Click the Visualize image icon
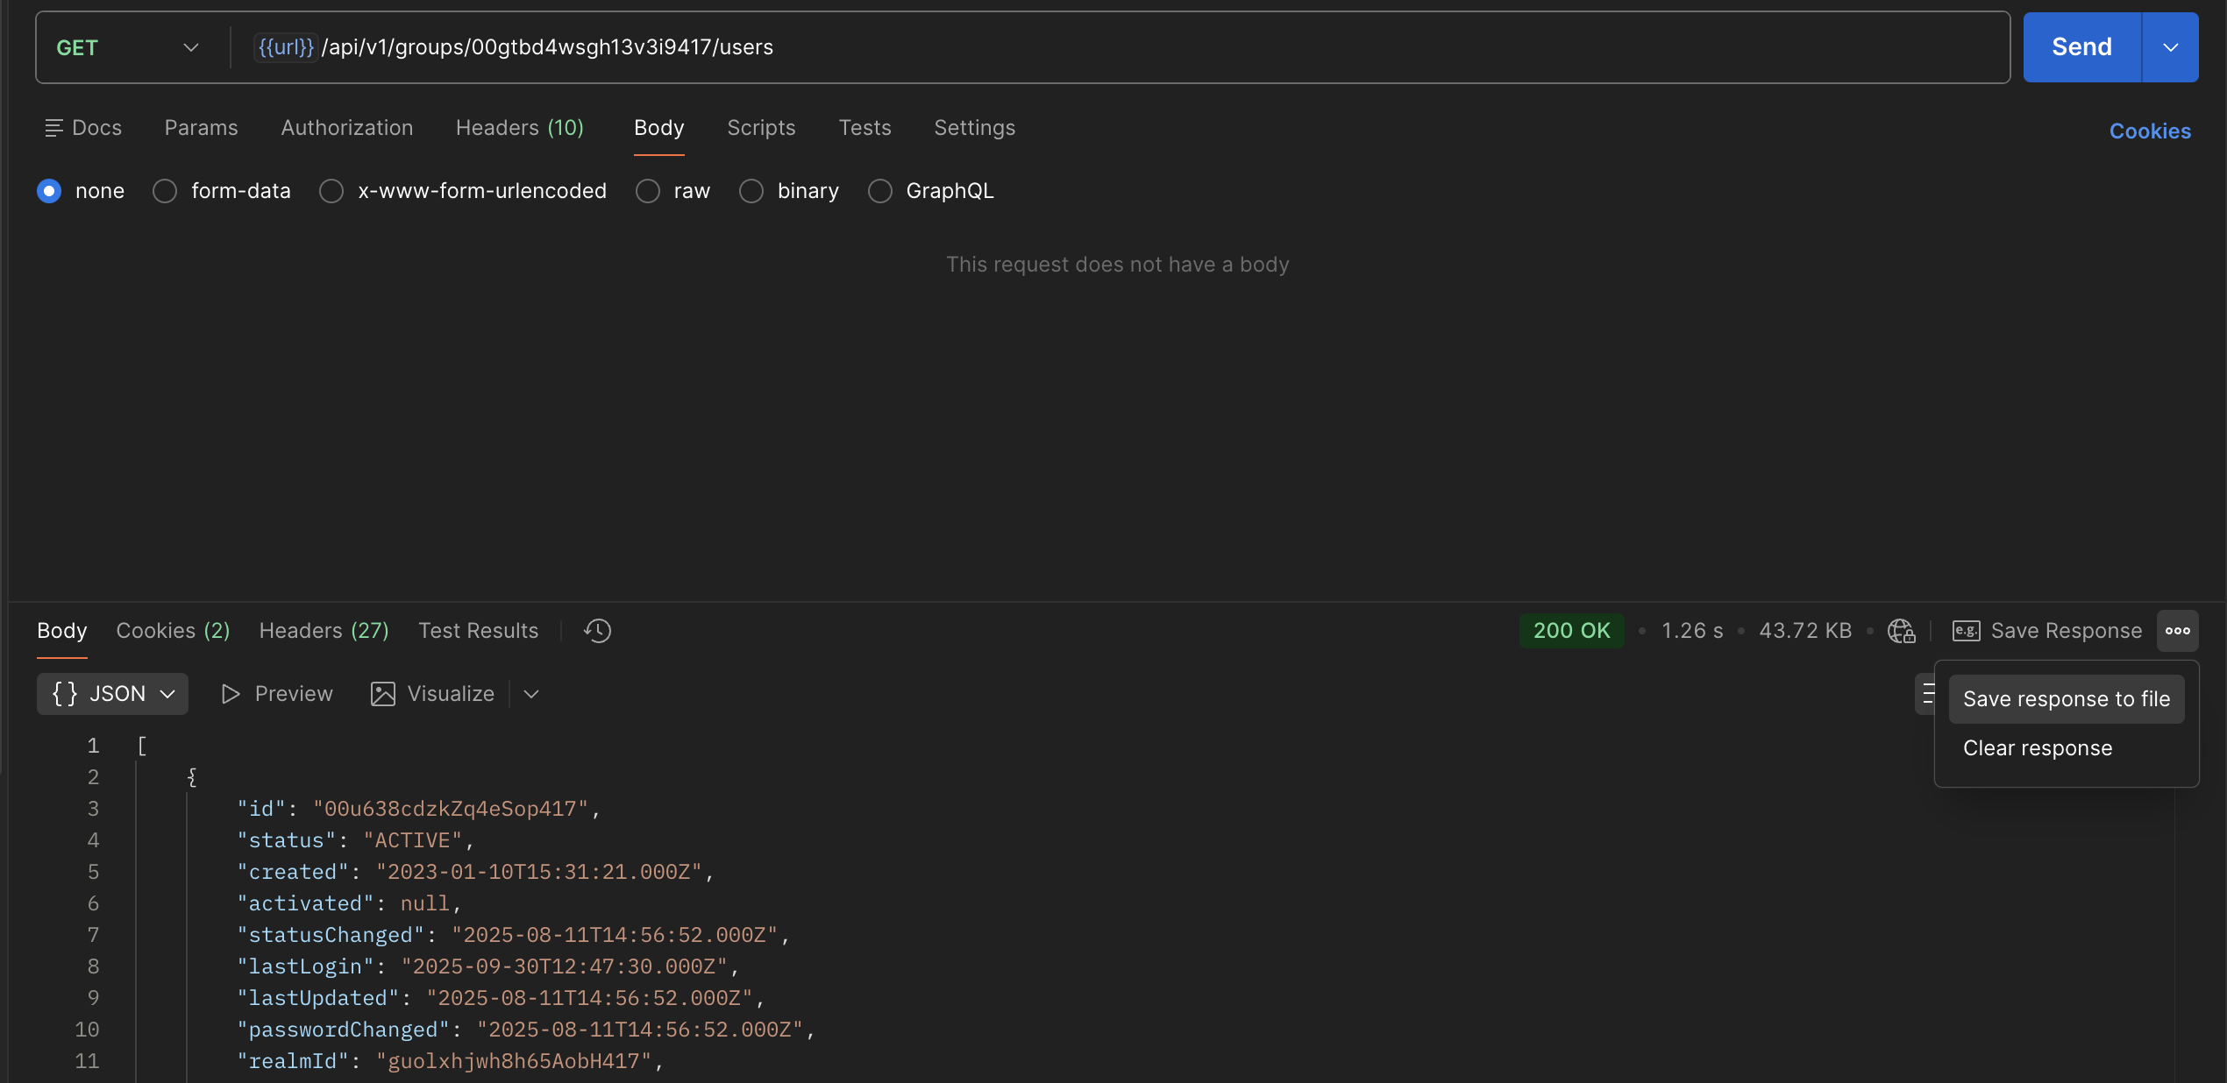2227x1083 pixels. (x=383, y=694)
